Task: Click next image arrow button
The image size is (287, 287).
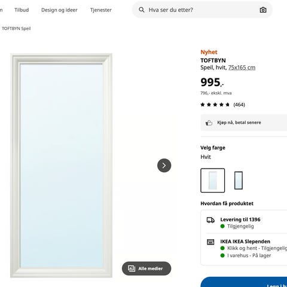Action: 164,166
